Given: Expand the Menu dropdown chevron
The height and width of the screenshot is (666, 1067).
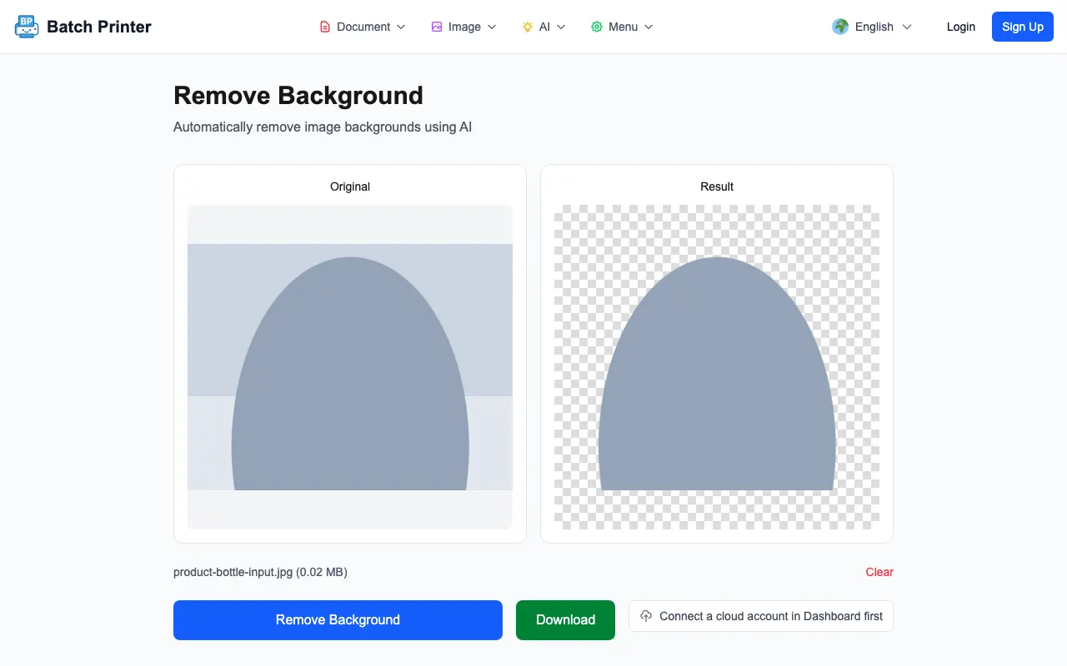Looking at the screenshot, I should point(649,27).
